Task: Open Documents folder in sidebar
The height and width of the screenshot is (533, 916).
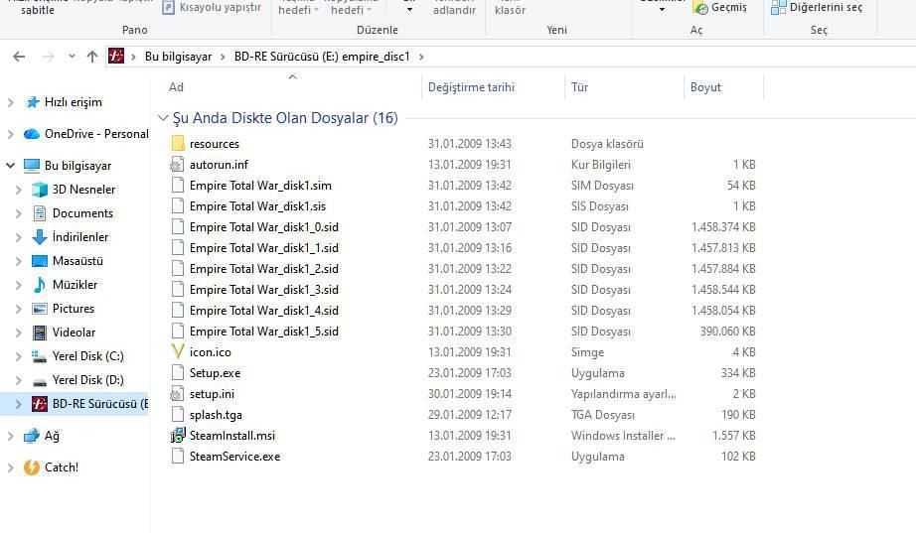Action: click(82, 213)
